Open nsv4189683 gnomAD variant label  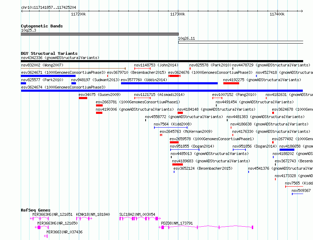point(211,161)
